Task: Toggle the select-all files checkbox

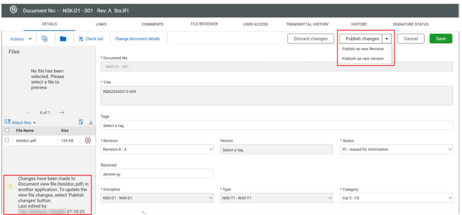Action: 7,131
